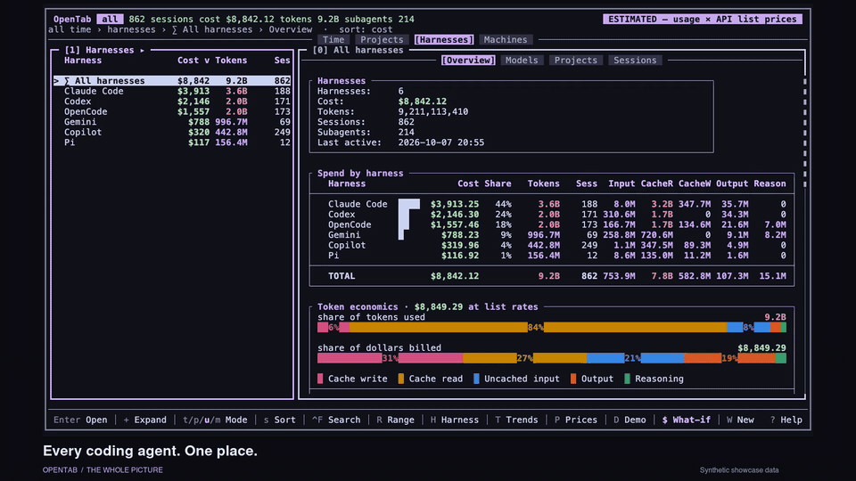Click the share of tokens used bar
Viewport: 856px width, 481px height.
coord(552,327)
